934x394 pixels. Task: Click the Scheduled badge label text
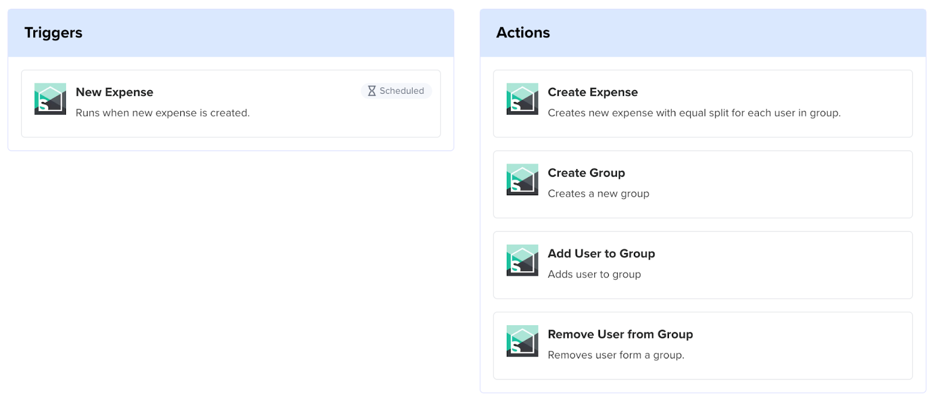point(402,91)
